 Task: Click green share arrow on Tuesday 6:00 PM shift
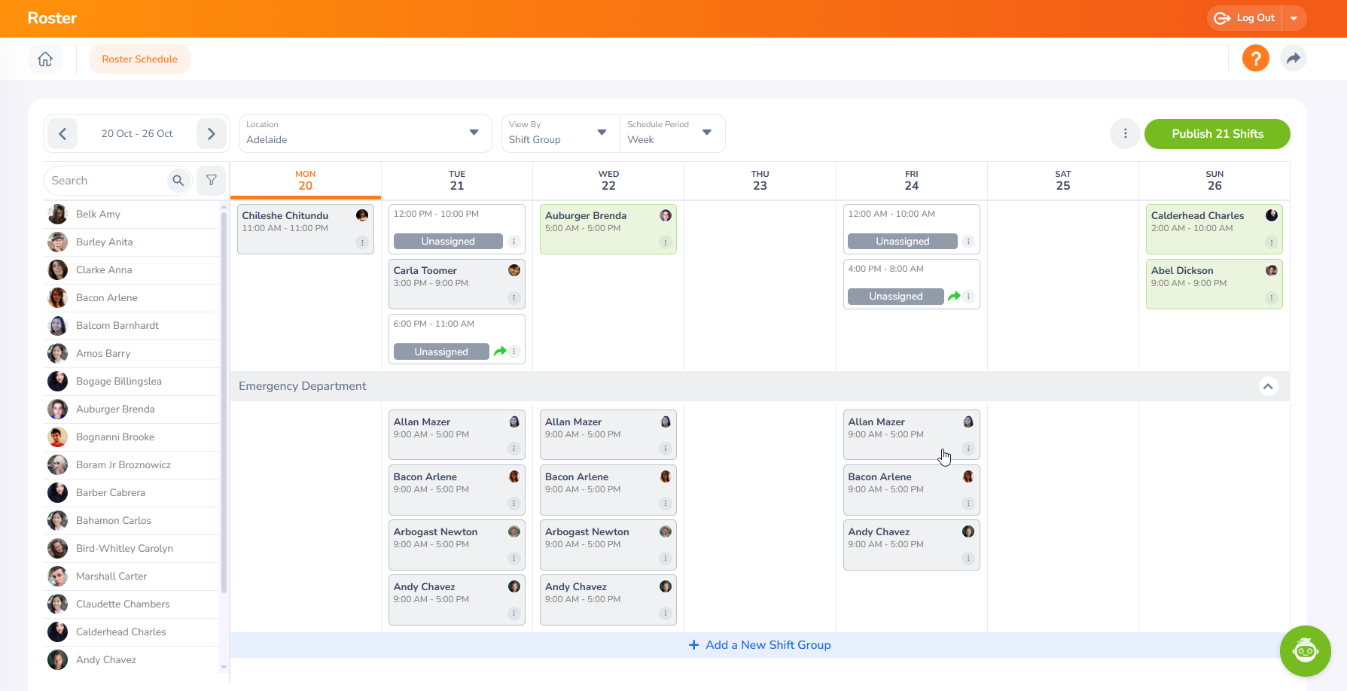point(500,352)
